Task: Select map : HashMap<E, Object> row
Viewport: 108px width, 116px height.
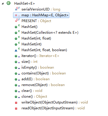Action: tap(41, 15)
